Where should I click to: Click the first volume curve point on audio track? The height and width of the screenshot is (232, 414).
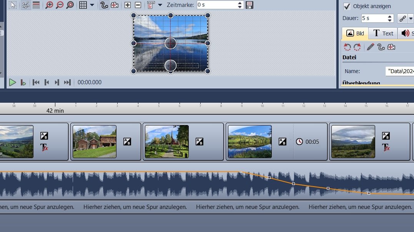[x=241, y=172]
